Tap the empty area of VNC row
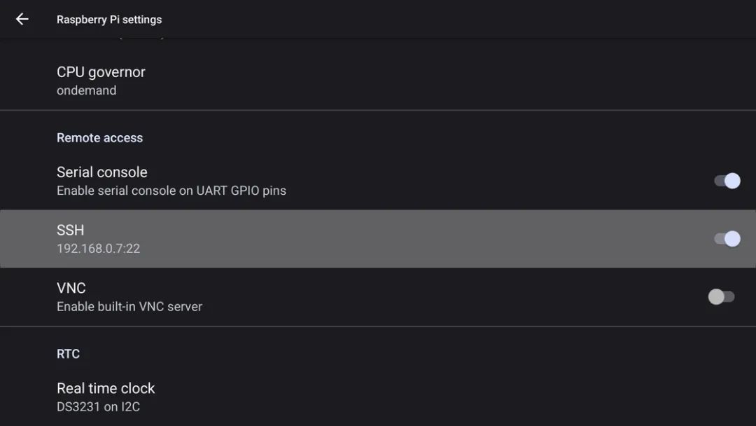This screenshot has height=426, width=756. click(x=434, y=296)
